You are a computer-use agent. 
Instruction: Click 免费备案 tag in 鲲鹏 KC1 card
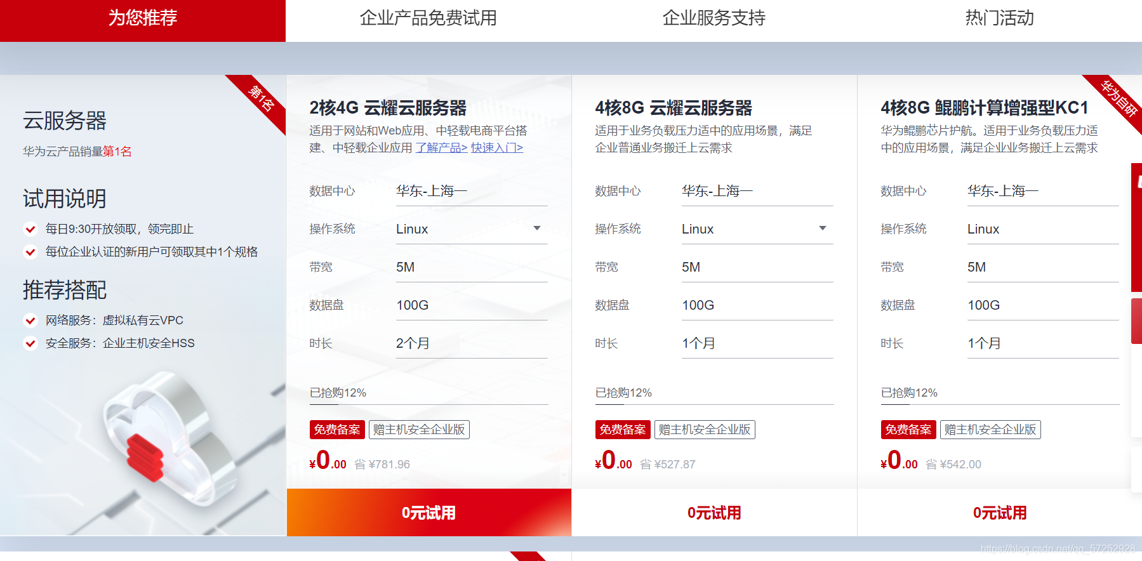(908, 430)
